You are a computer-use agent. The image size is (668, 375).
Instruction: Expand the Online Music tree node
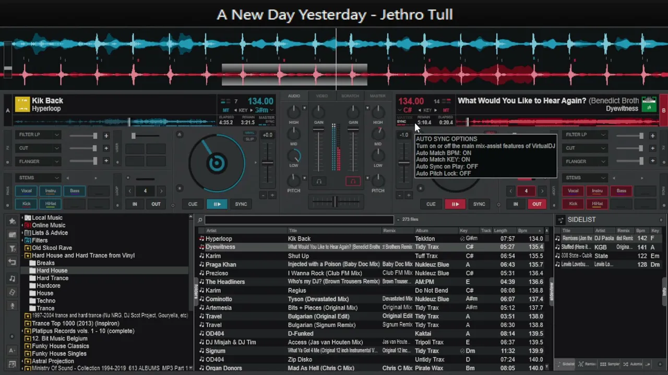(x=22, y=226)
